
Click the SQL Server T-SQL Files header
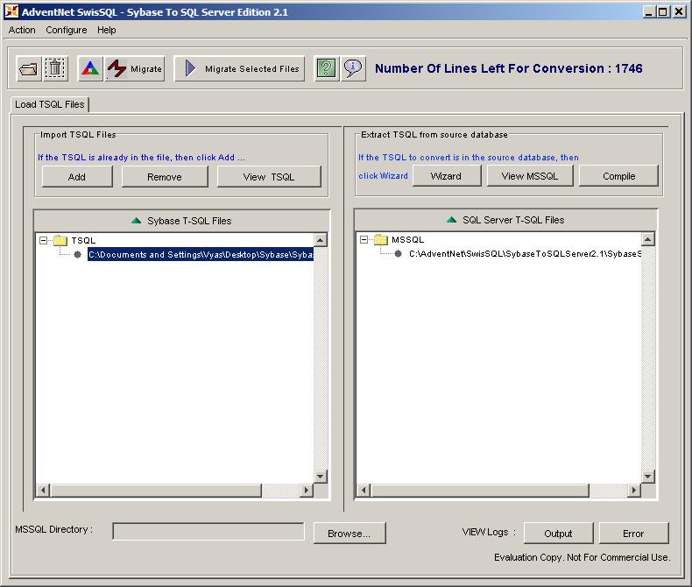(x=505, y=220)
